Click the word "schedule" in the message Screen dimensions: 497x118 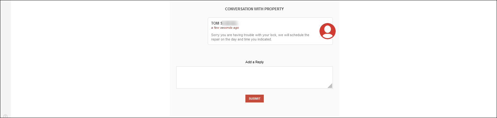click(297, 35)
